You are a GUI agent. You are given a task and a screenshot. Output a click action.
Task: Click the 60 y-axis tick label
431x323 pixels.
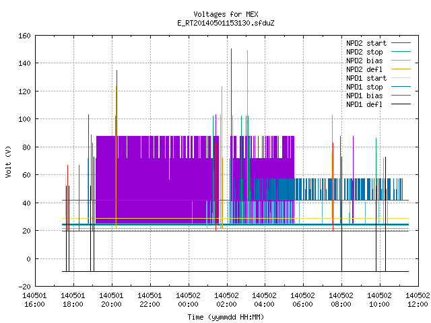click(x=26, y=175)
